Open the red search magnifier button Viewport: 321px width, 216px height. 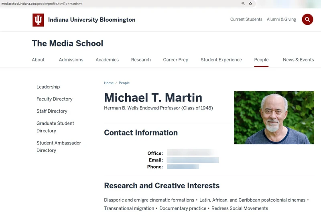pos(307,19)
